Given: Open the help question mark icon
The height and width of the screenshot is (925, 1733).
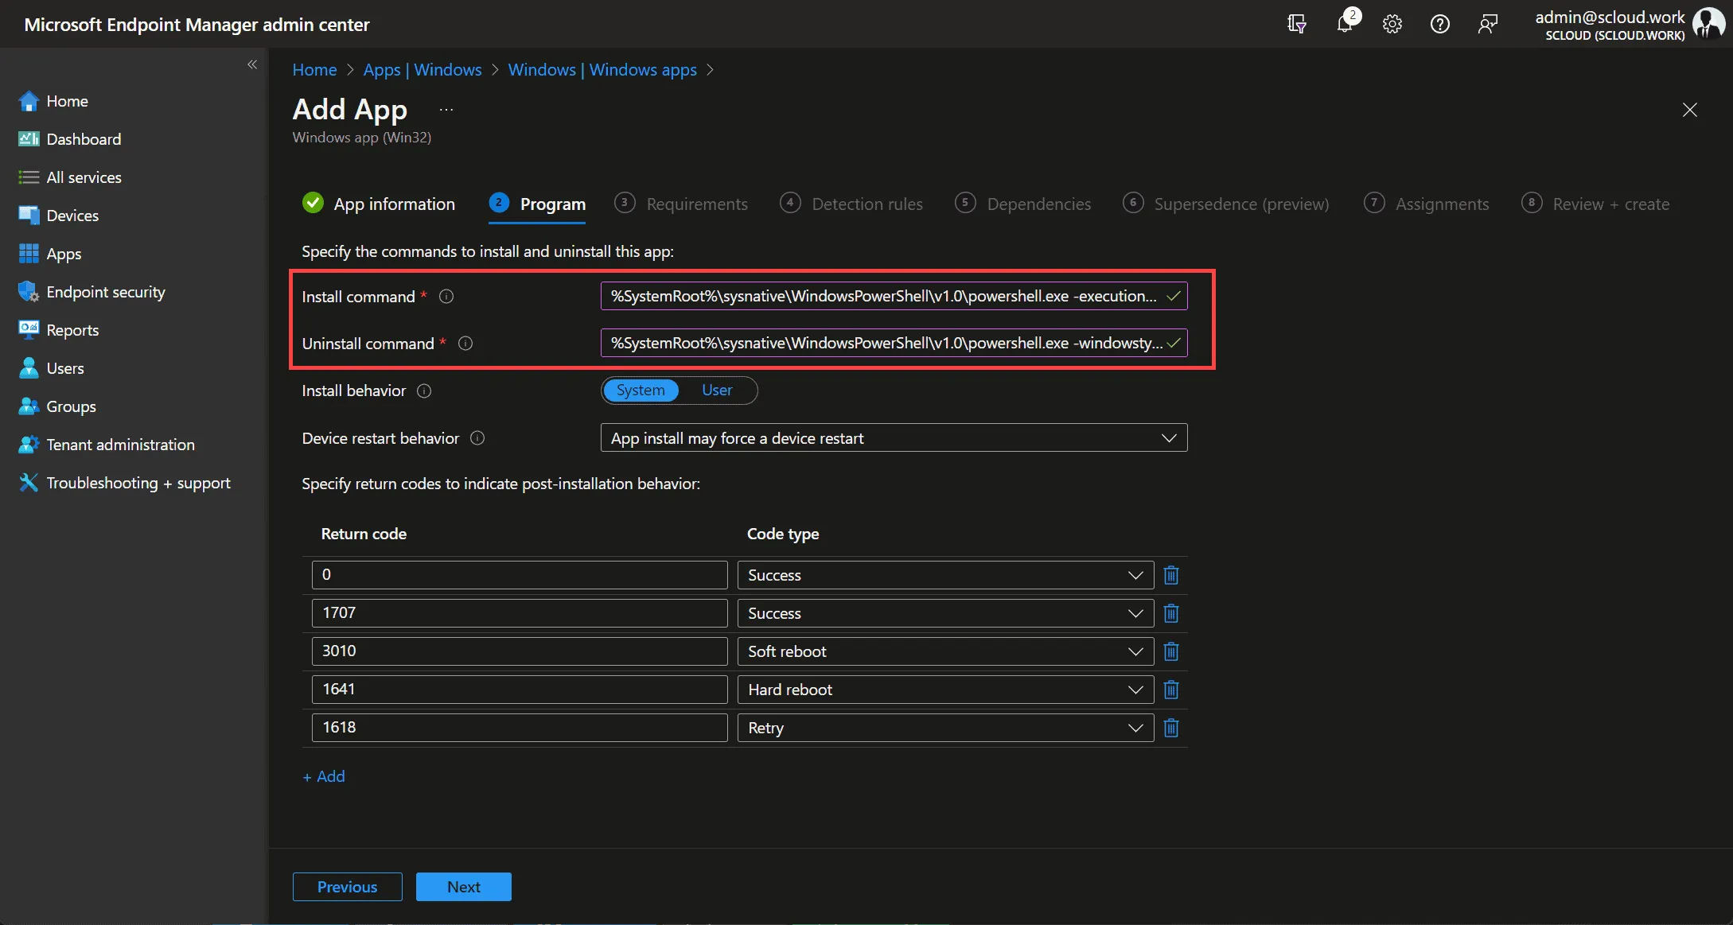Looking at the screenshot, I should (x=1440, y=24).
